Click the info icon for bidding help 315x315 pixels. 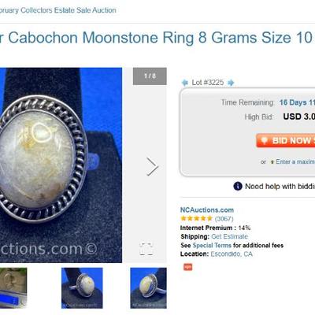(238, 187)
